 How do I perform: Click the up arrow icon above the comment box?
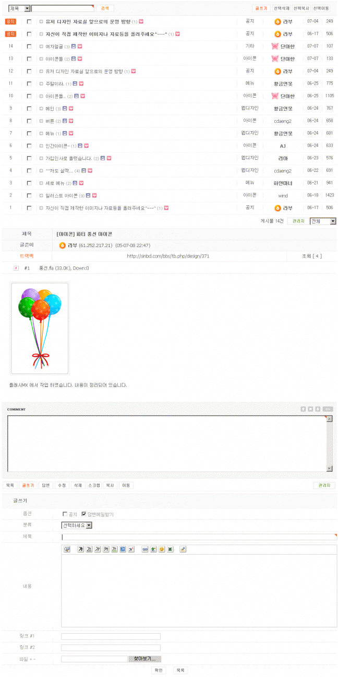pyautogui.click(x=303, y=409)
